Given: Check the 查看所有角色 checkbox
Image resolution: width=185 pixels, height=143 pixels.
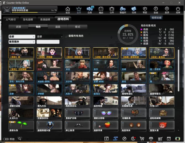Looking at the screenshot, I should [x=67, y=36].
